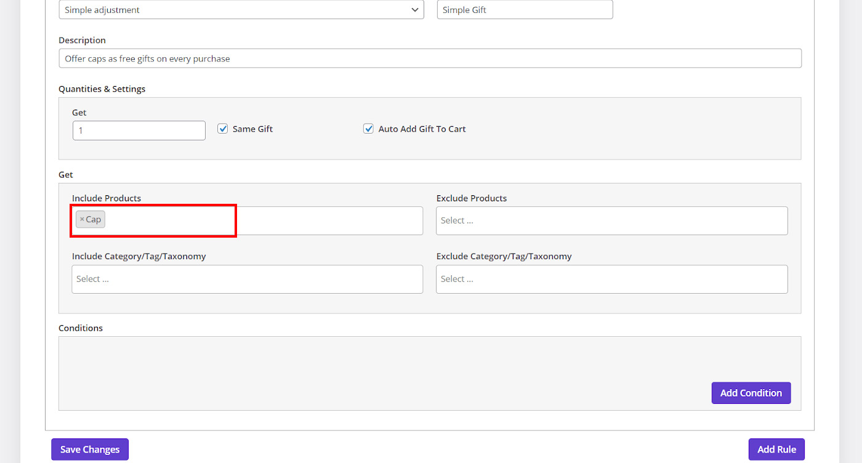Click the Include Category/Tag/Taxonomy label
Image resolution: width=862 pixels, height=463 pixels.
pyautogui.click(x=139, y=256)
